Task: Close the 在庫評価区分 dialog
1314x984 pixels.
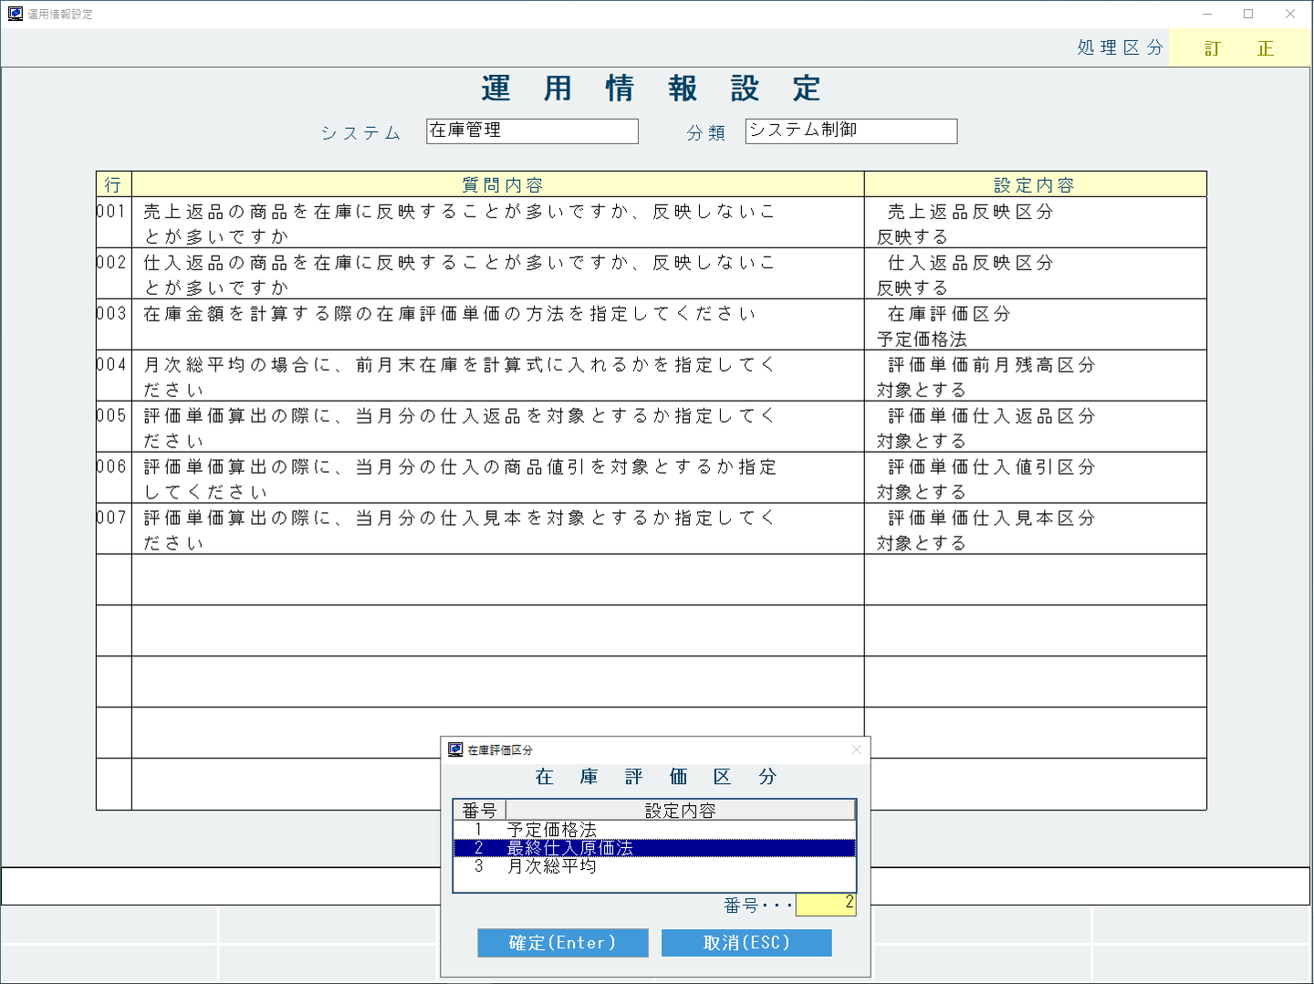Action: coord(856,749)
